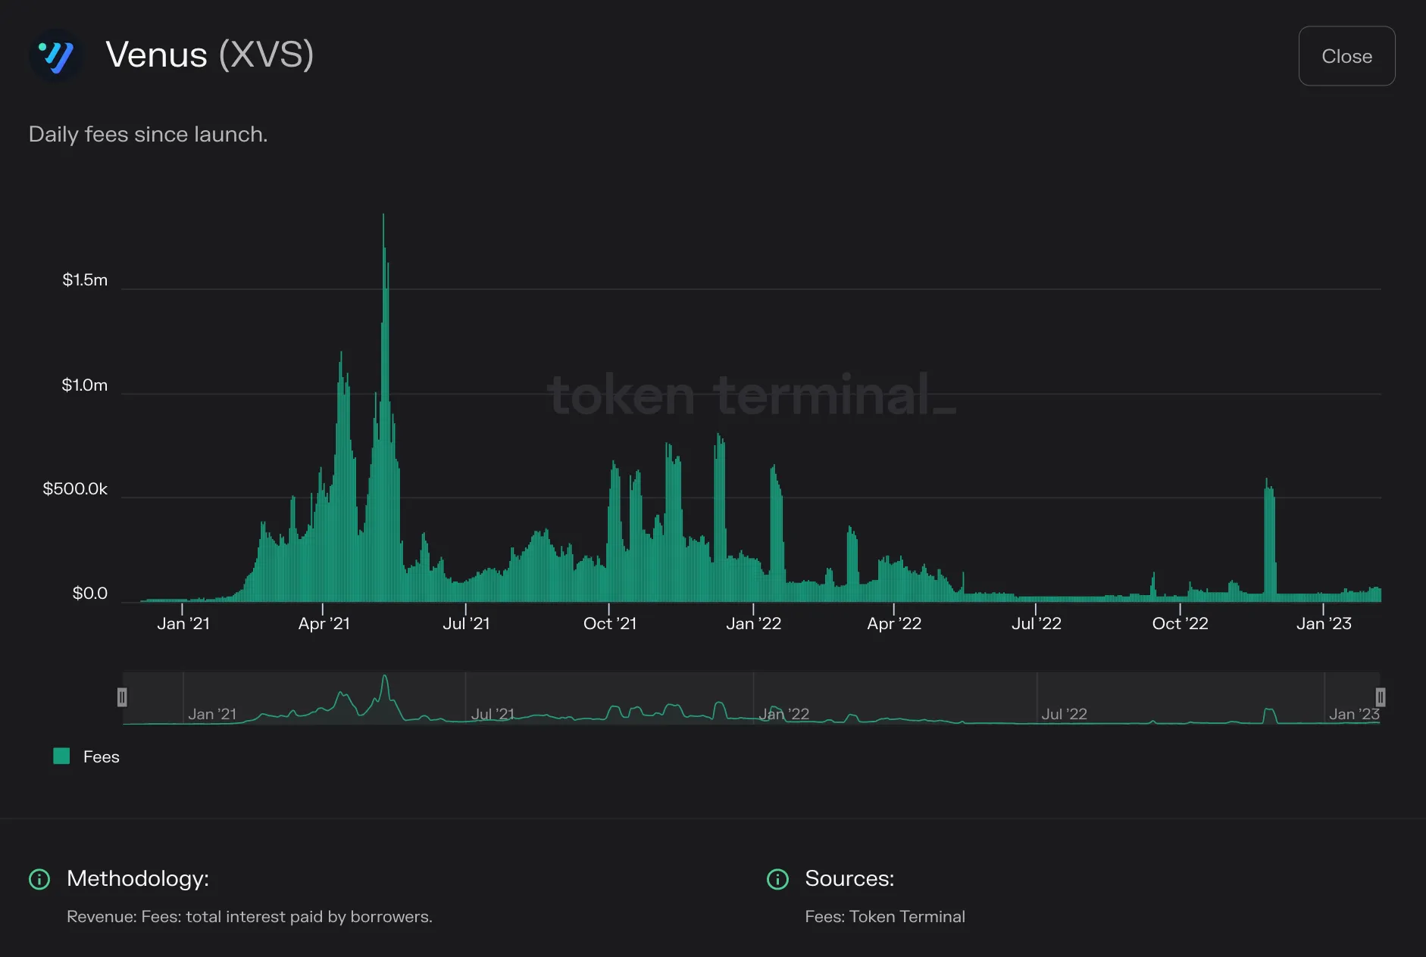Click the $1.0m y-axis label

click(x=85, y=385)
